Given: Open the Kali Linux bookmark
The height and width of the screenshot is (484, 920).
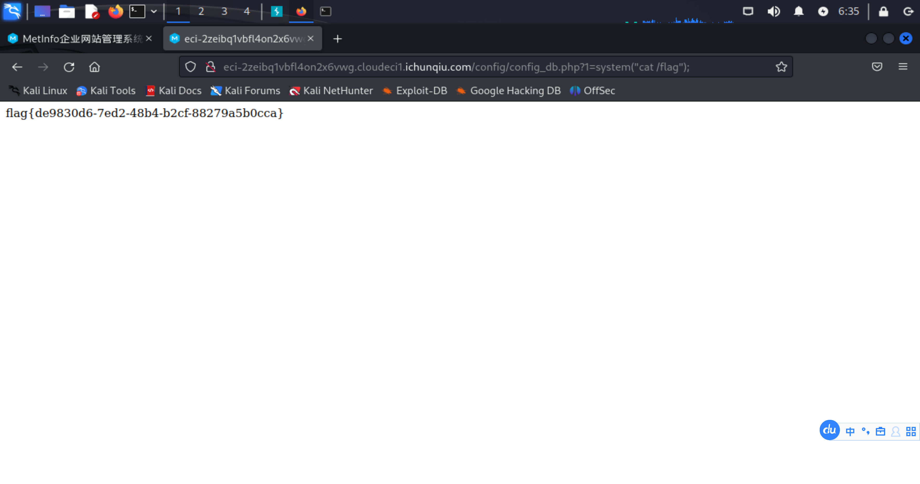Looking at the screenshot, I should click(x=38, y=91).
